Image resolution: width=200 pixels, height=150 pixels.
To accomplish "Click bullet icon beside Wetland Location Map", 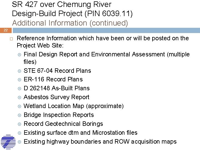I will click(x=19, y=106).
